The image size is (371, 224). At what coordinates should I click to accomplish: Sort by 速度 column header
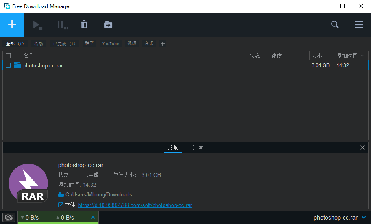[289, 56]
